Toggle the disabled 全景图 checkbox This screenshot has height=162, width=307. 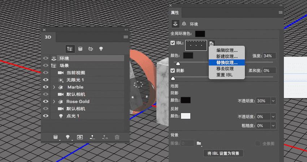[258, 144]
